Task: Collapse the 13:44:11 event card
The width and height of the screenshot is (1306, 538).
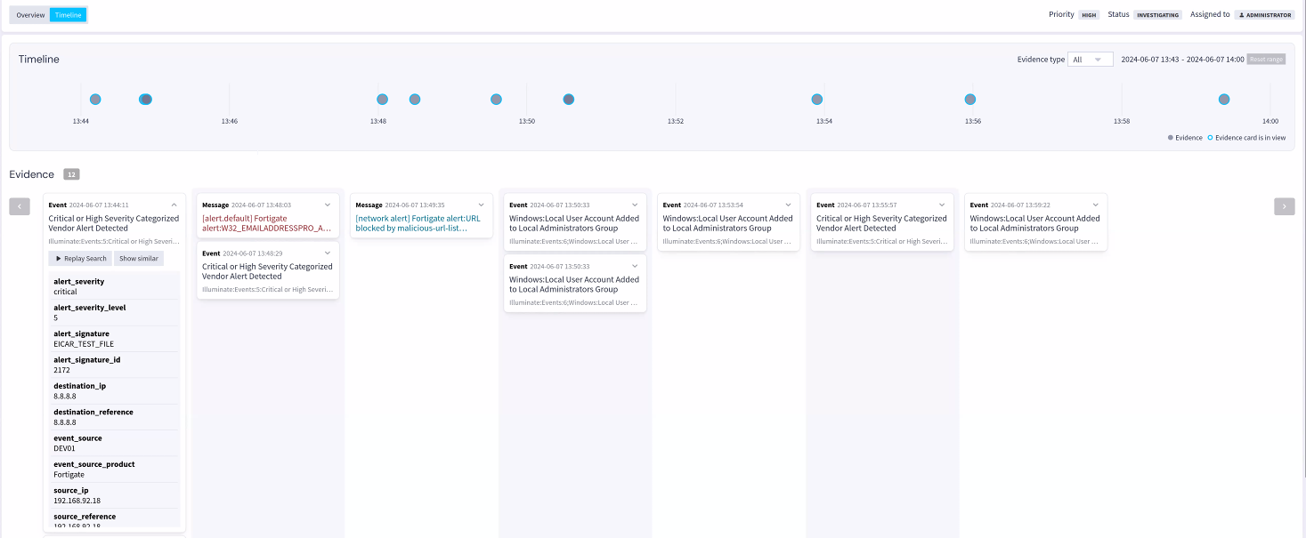Action: pyautogui.click(x=173, y=205)
